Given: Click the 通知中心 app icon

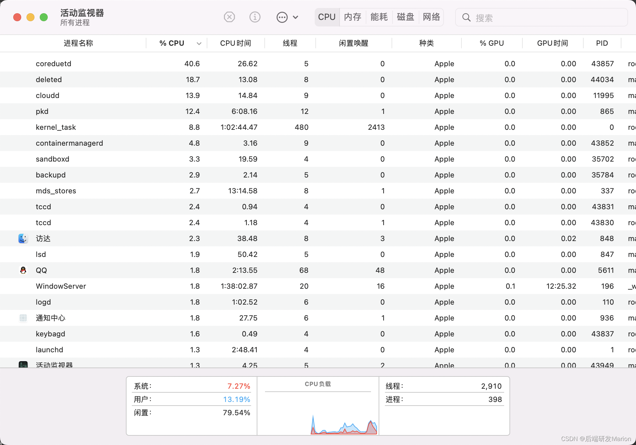Looking at the screenshot, I should [x=23, y=318].
